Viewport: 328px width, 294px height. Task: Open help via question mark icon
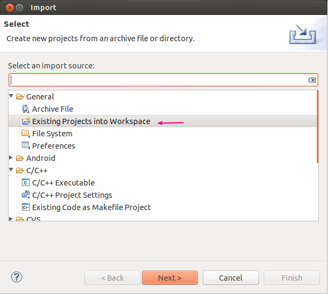[17, 277]
